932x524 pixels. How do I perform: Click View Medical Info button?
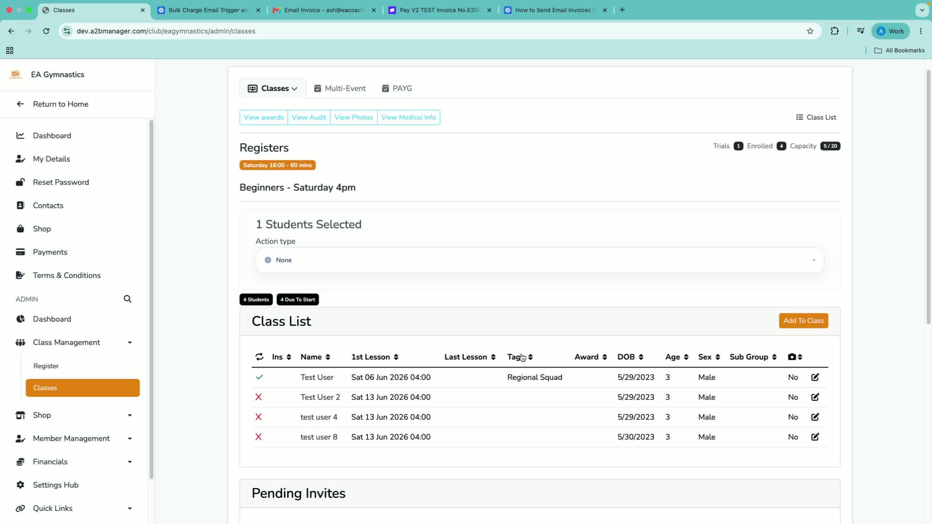pos(409,117)
